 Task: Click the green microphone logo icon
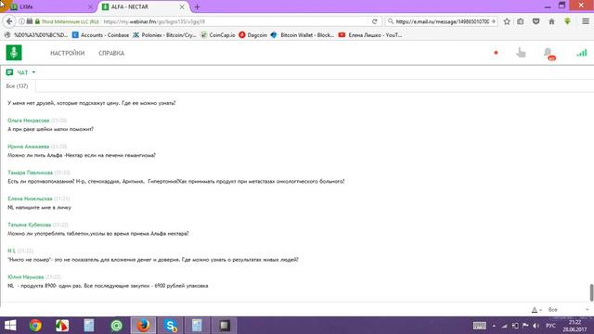click(14, 53)
